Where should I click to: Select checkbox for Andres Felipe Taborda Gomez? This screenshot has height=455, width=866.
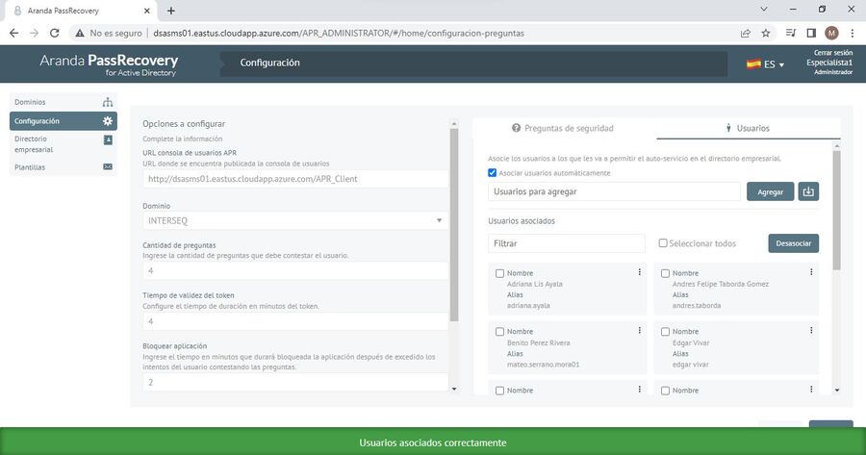coord(665,273)
